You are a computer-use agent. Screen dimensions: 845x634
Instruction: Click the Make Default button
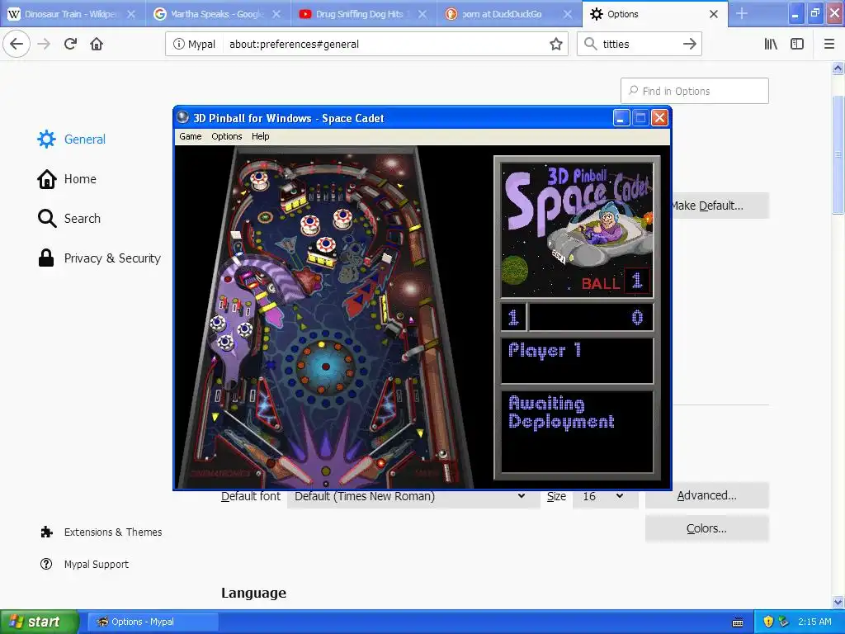click(x=720, y=206)
